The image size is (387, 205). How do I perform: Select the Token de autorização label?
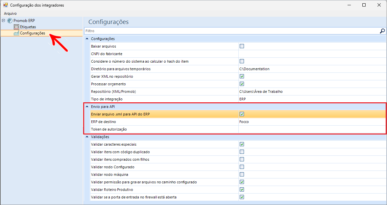tap(109, 129)
